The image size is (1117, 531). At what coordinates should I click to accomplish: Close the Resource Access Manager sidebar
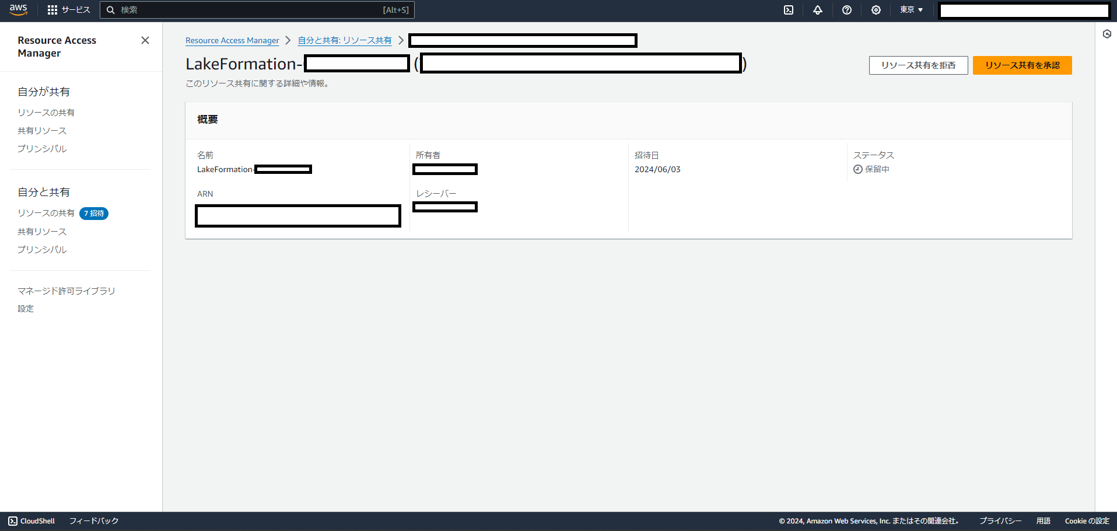point(145,40)
